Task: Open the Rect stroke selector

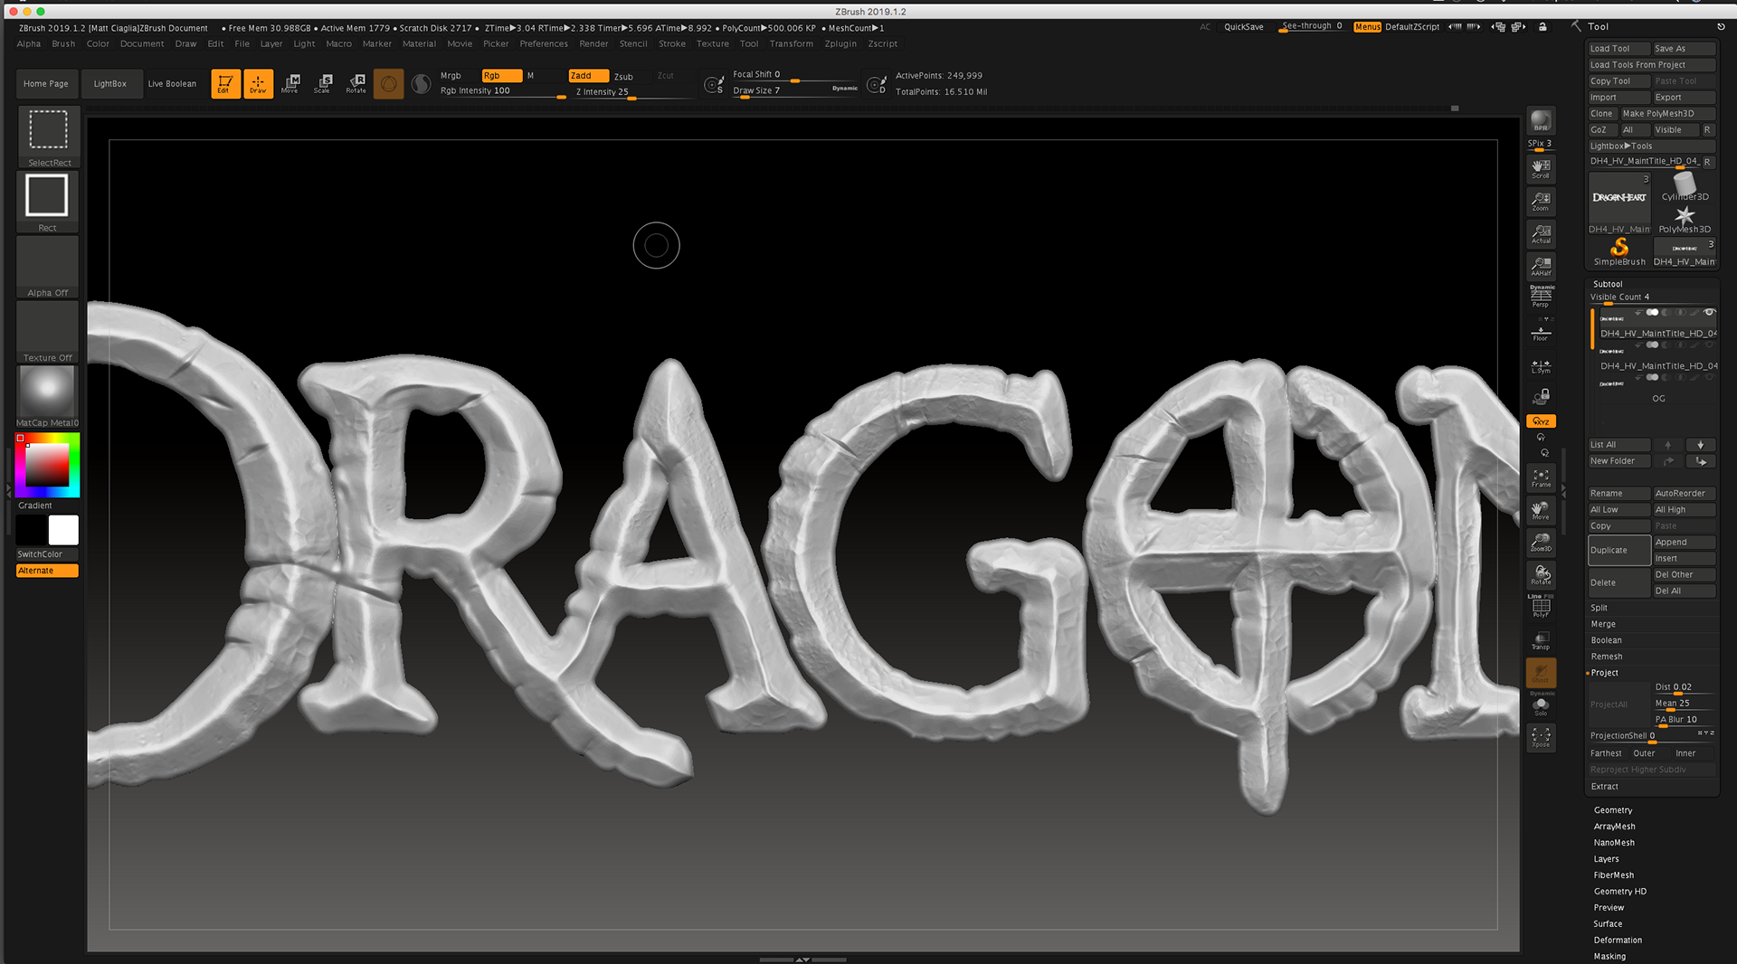Action: tap(48, 202)
